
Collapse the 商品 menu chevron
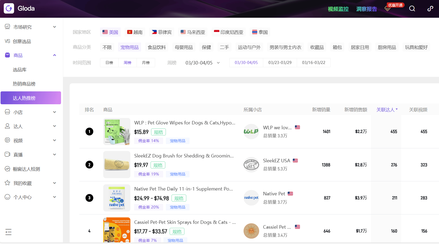[55, 55]
